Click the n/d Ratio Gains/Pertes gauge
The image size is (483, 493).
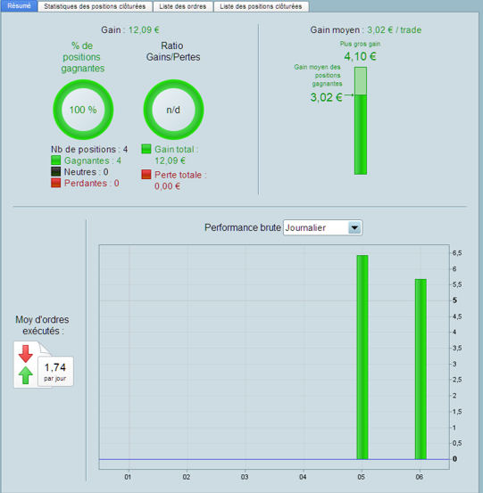(x=173, y=110)
